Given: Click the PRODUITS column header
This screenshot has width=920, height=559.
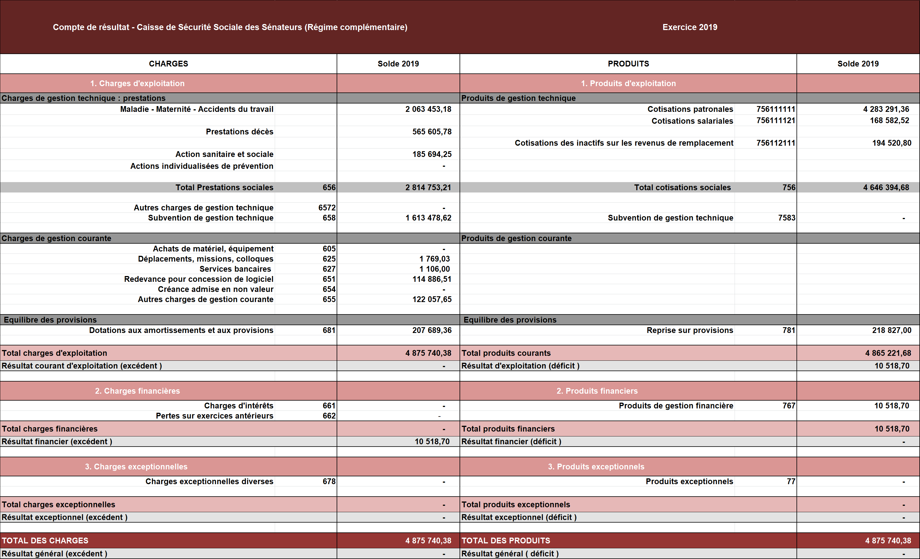Looking at the screenshot, I should coord(628,64).
